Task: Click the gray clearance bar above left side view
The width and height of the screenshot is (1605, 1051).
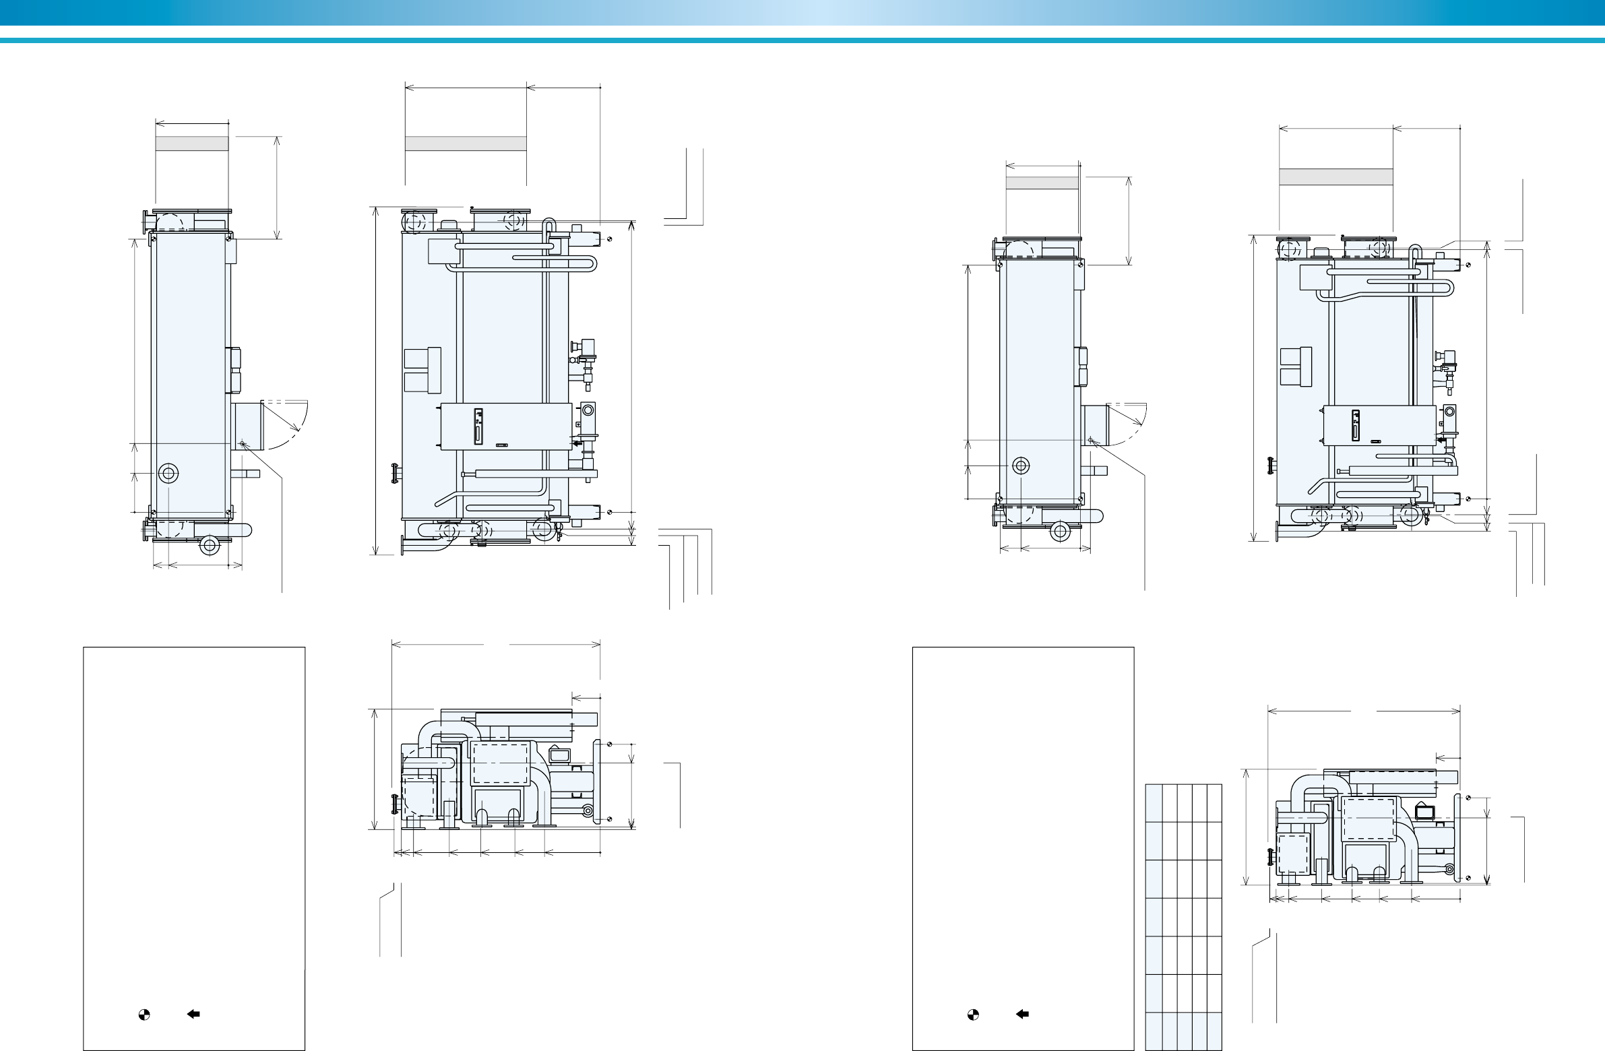Action: click(x=192, y=144)
